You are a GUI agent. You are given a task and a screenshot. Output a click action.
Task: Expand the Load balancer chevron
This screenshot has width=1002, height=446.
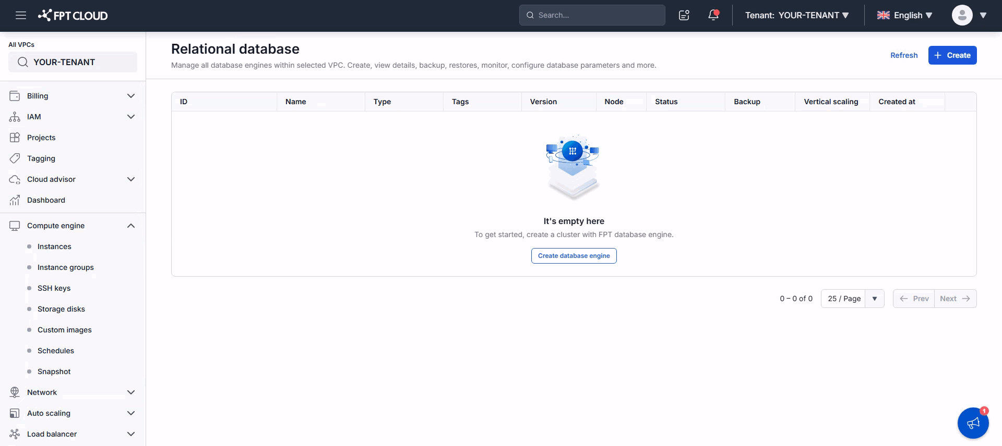[x=131, y=434]
